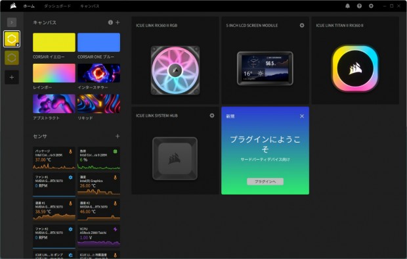Expand the left sidebar with chevron
This screenshot has width=407, height=259.
pyautogui.click(x=12, y=22)
